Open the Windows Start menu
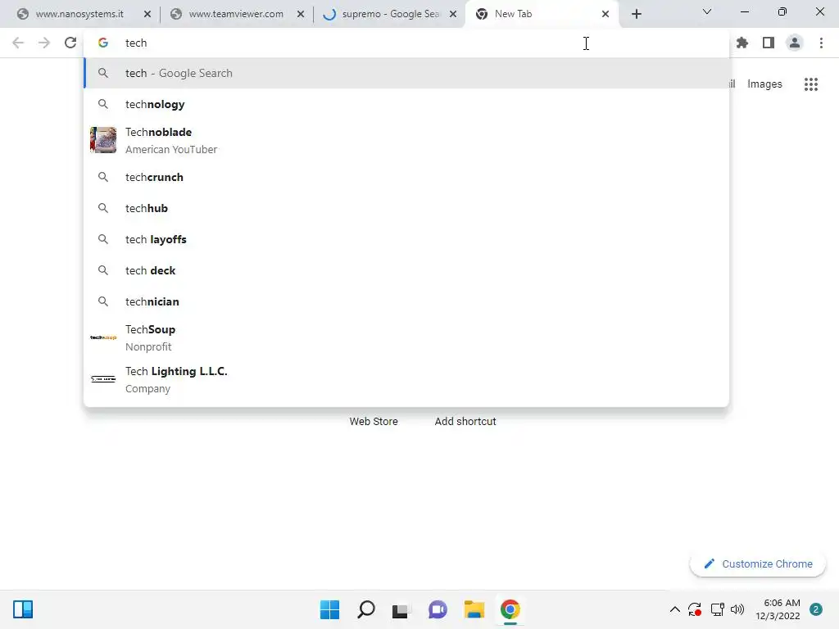This screenshot has width=839, height=629. (x=329, y=609)
